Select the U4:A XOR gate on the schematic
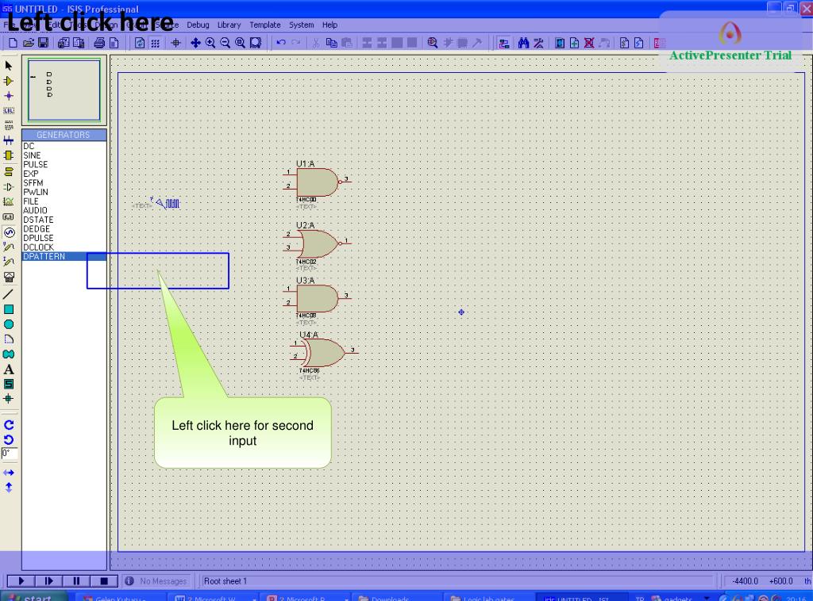This screenshot has width=813, height=601. coord(324,353)
